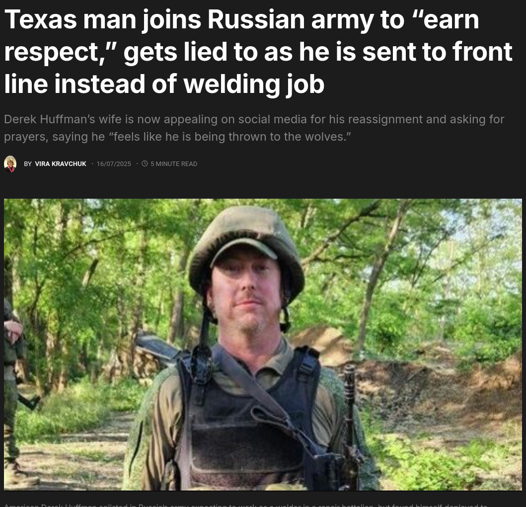Image resolution: width=526 pixels, height=507 pixels.
Task: Click the author avatar of Vira Kravchuk
Action: [x=10, y=164]
